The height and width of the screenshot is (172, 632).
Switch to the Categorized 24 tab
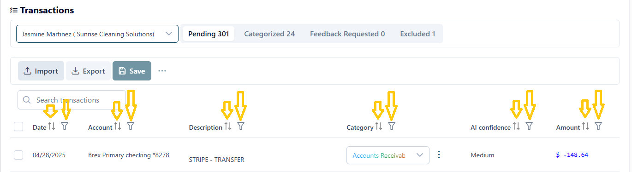(269, 34)
